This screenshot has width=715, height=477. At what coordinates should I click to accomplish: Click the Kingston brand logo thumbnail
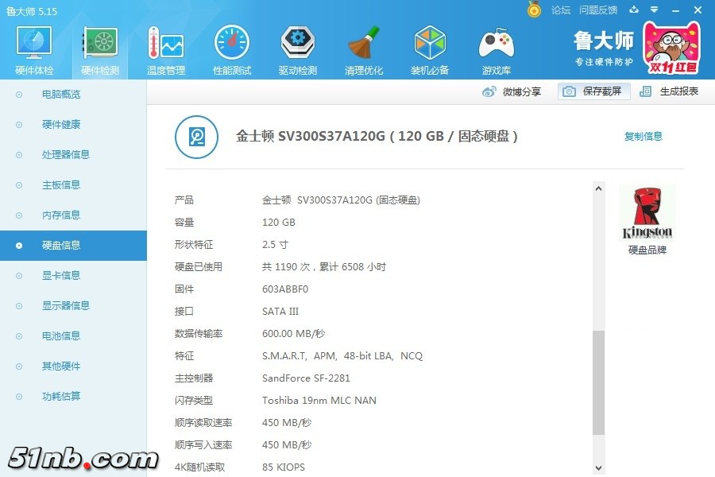(647, 213)
